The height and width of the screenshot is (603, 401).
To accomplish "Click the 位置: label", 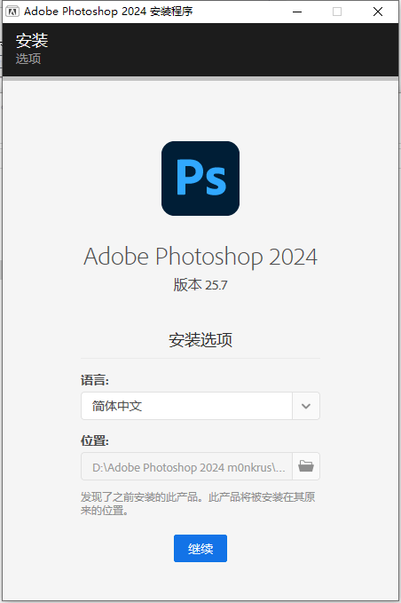I will (x=95, y=440).
